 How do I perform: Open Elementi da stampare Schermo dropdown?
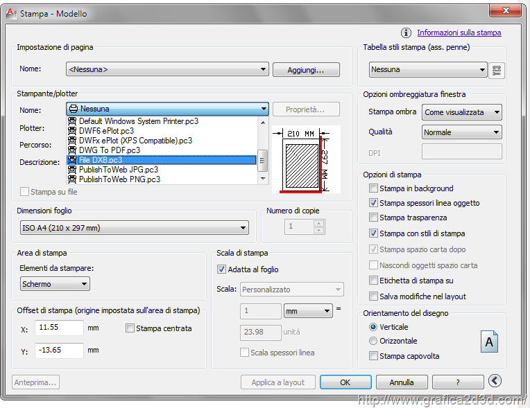[55, 284]
